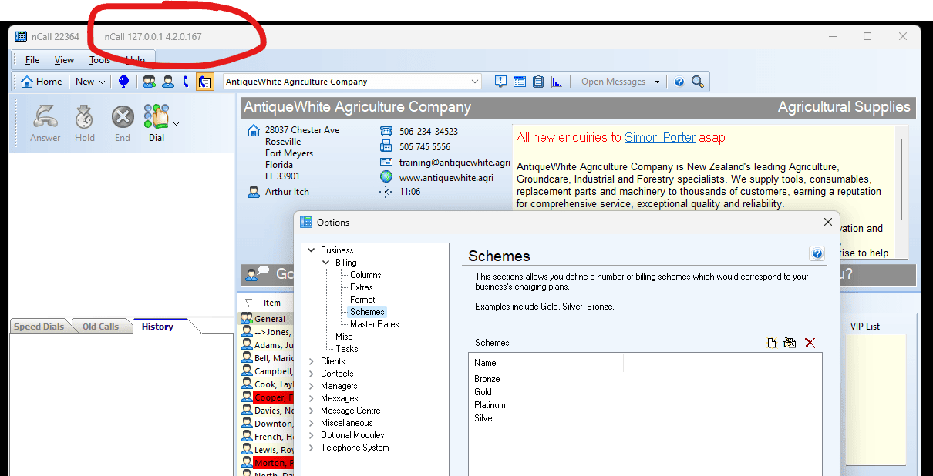Go to Home in the nCall toolbar
The height and width of the screenshot is (476, 933).
tap(41, 82)
